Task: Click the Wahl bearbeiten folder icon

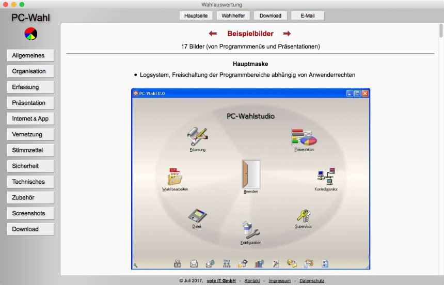Action: pyautogui.click(x=175, y=177)
